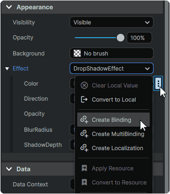
Task: Click the Create Localization link icon
Action: [x=84, y=148]
